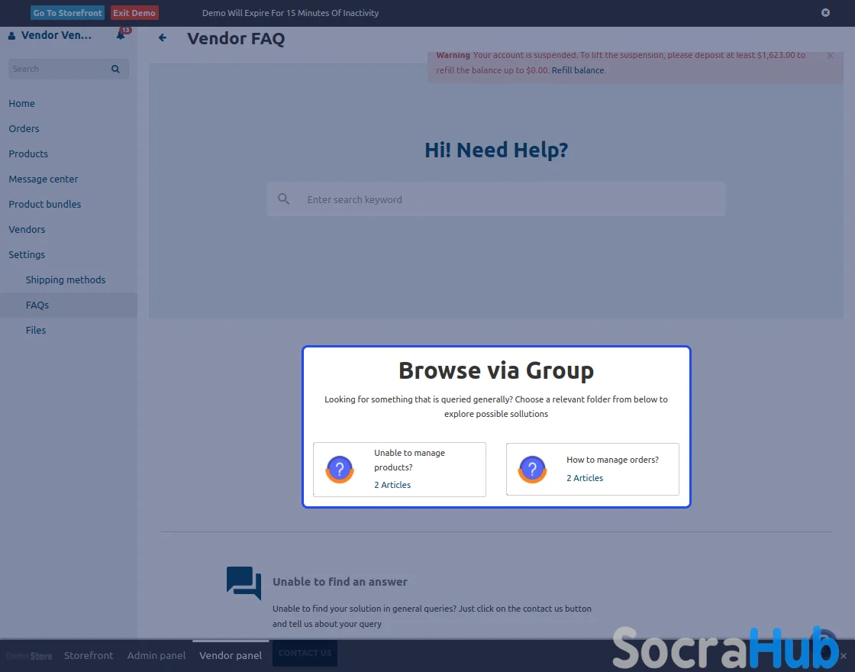The image size is (855, 672).
Task: Click the CONTACT US button
Action: coord(305,653)
